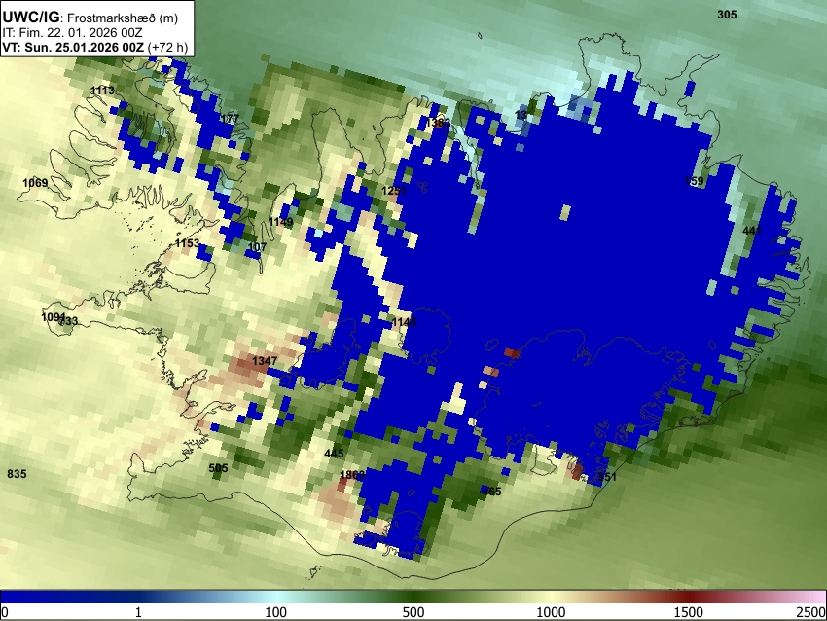Click the 351 value label on the south coast

tap(606, 476)
